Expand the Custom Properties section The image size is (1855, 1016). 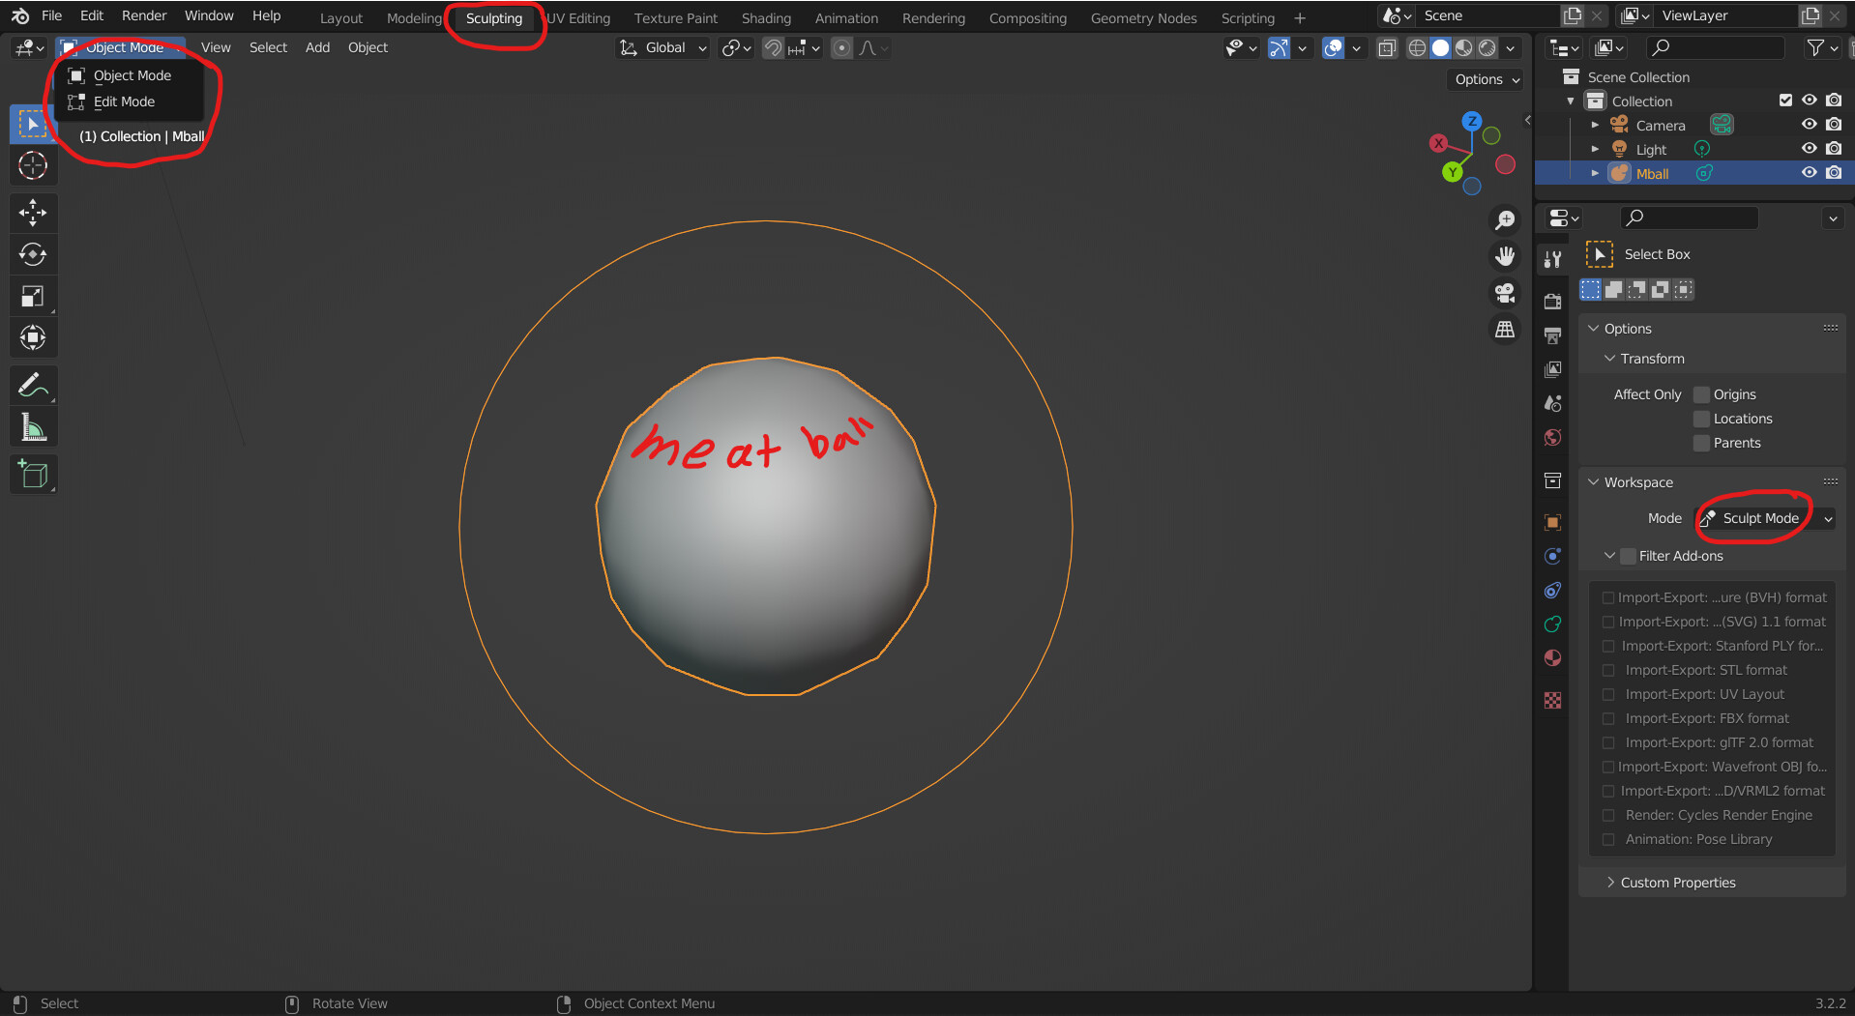(1678, 882)
